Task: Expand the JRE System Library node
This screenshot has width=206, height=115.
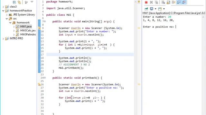Action: click(7, 15)
